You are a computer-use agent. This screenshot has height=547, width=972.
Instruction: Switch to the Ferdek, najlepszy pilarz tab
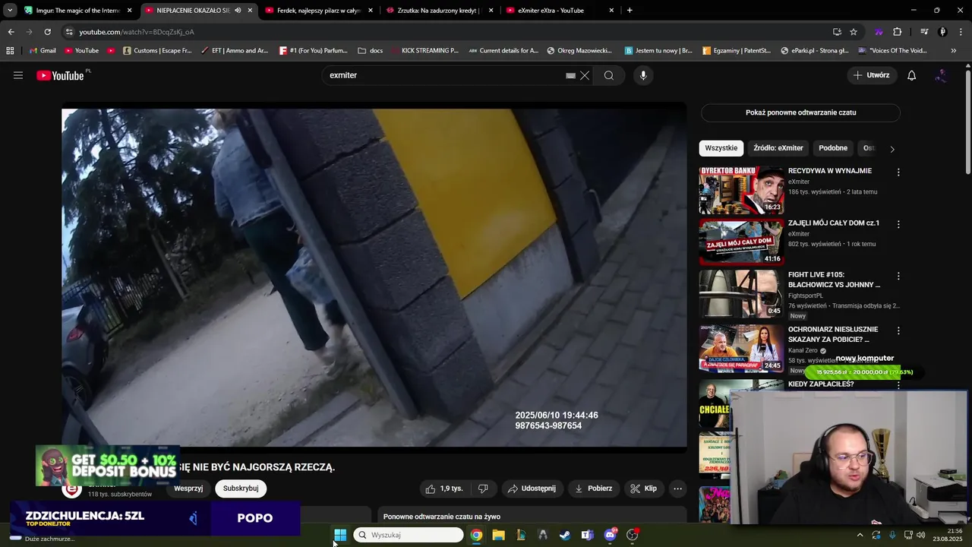(318, 11)
